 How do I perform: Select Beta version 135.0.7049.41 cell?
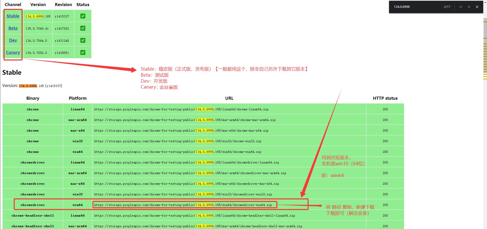pos(38,28)
